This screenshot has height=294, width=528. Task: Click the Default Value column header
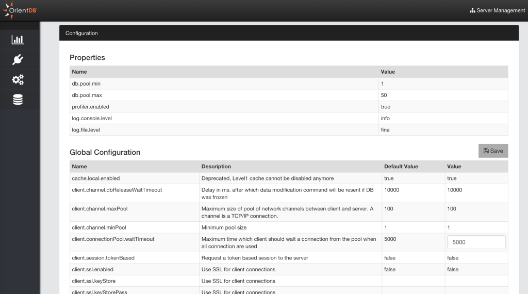401,167
